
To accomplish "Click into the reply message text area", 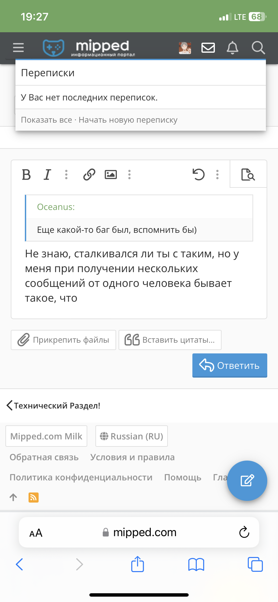I will [139, 276].
